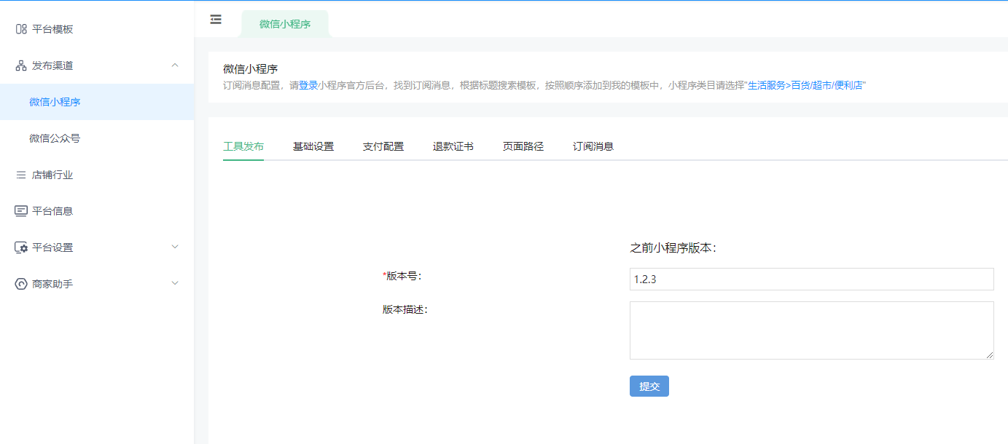Collapse the 发布渠道 menu chevron

[x=175, y=66]
